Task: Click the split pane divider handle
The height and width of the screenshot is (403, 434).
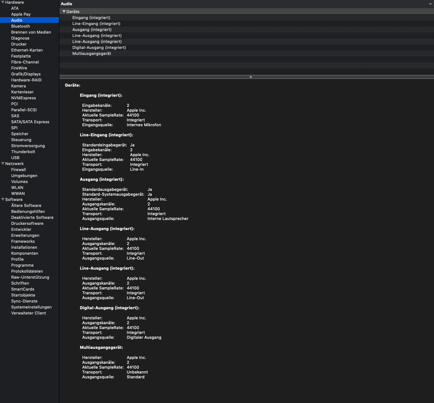Action: [x=250, y=77]
